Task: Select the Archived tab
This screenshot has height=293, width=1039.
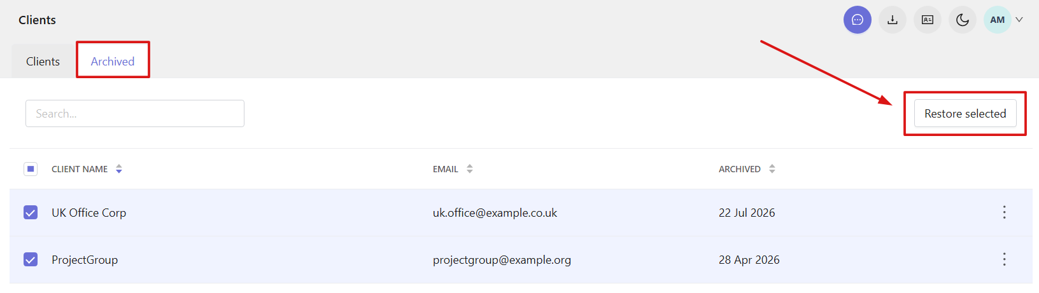Action: (113, 62)
